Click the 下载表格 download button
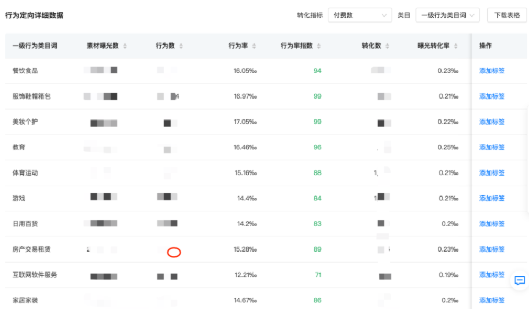The width and height of the screenshot is (529, 316). point(506,15)
